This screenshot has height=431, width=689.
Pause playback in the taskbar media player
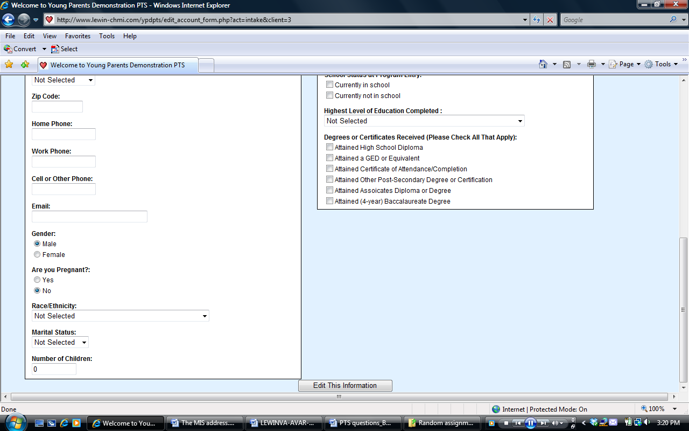531,423
